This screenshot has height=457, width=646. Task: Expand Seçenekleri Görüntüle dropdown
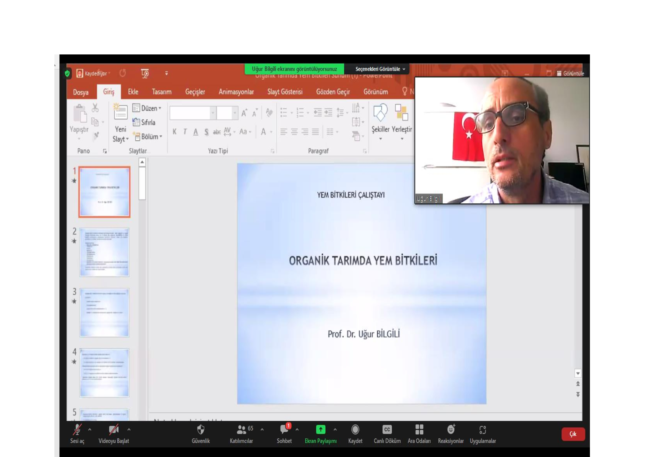click(x=380, y=69)
